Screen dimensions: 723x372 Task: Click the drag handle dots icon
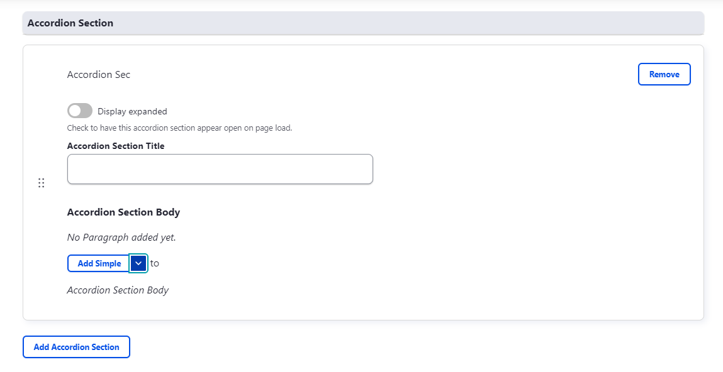(41, 183)
